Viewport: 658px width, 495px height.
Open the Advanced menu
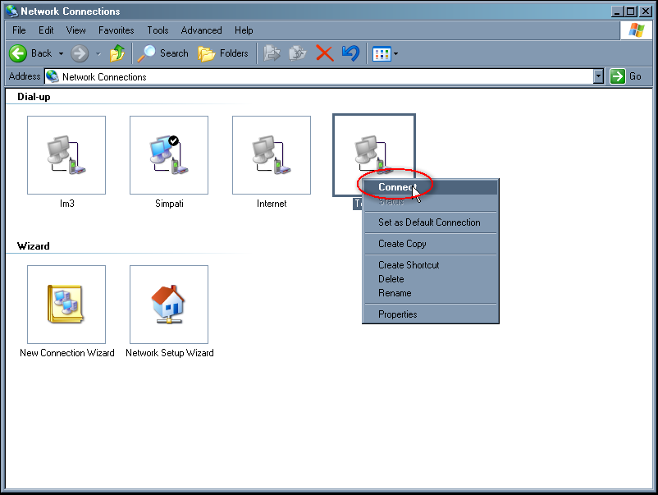(201, 30)
